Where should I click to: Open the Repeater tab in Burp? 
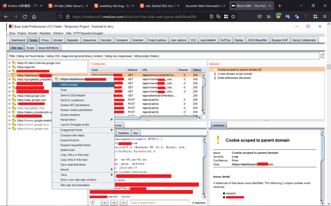[73, 40]
